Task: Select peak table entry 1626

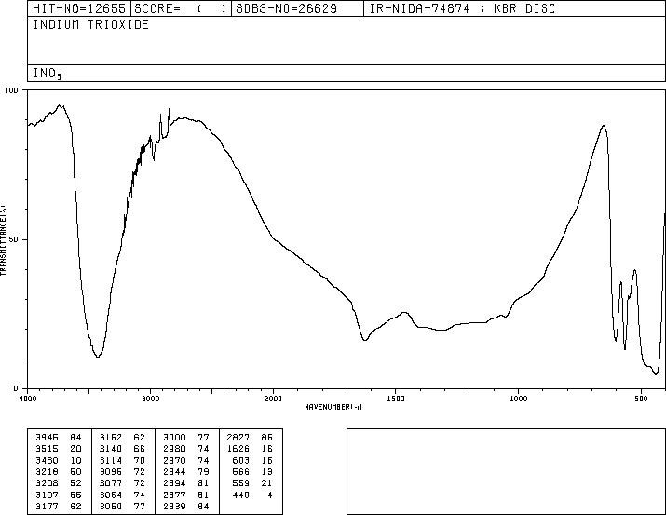Action: coord(238,449)
